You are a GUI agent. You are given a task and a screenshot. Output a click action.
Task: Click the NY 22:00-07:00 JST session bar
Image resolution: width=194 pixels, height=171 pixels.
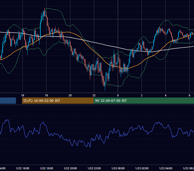coord(144,101)
